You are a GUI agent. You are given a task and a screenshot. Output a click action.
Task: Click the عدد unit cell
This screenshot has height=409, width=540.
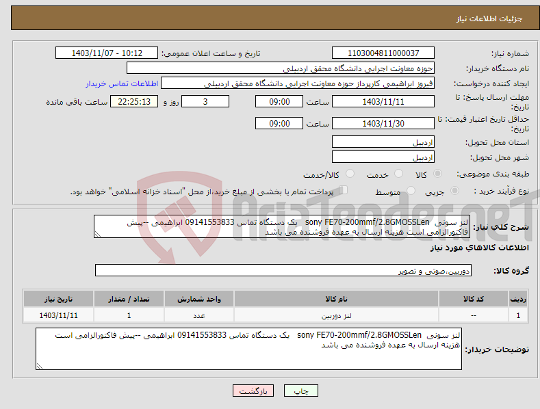[199, 315]
